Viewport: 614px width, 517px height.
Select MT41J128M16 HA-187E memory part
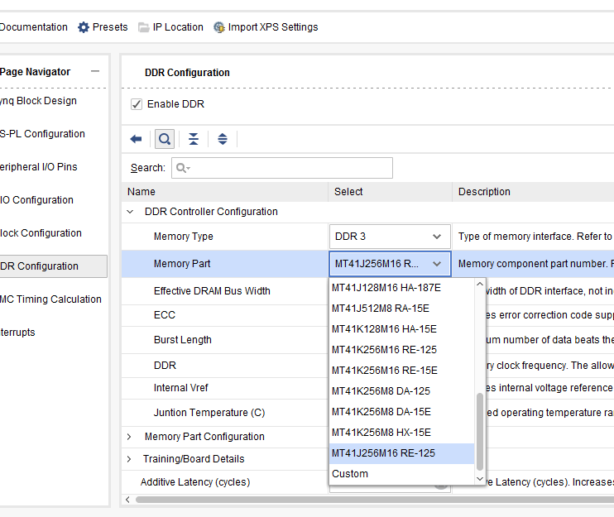pos(386,288)
